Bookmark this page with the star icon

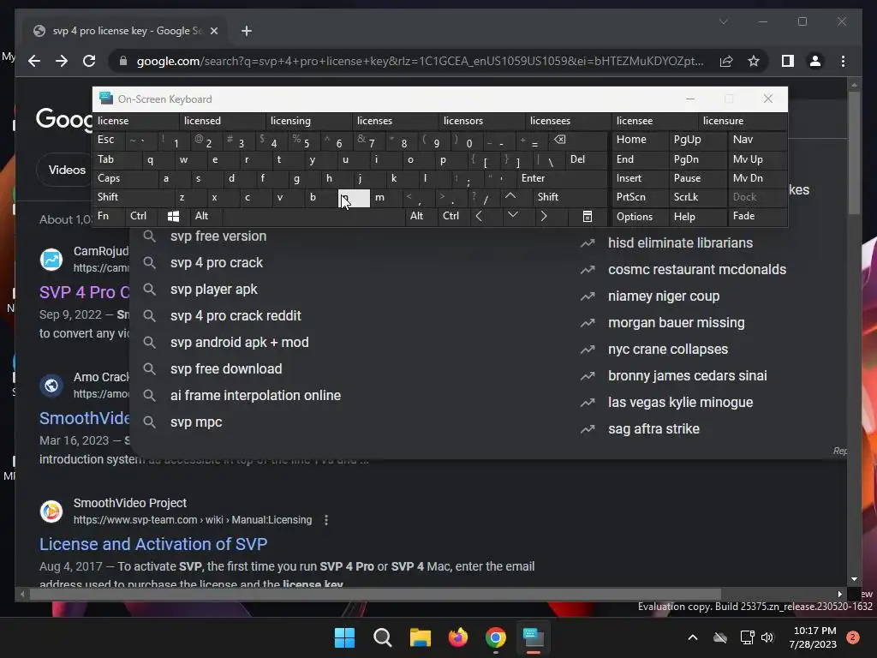[754, 61]
